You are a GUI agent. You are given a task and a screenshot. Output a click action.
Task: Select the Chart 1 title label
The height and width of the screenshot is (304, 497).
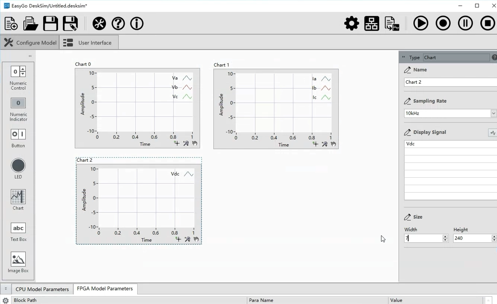(x=221, y=65)
